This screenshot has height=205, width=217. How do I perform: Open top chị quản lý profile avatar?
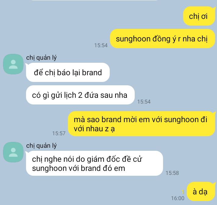point(13,64)
